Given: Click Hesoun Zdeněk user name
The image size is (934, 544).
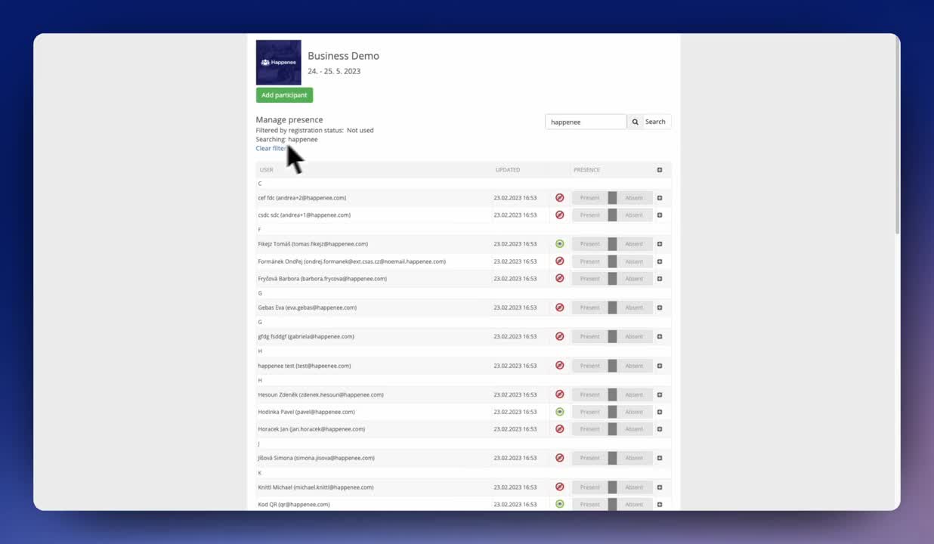Looking at the screenshot, I should tap(320, 394).
